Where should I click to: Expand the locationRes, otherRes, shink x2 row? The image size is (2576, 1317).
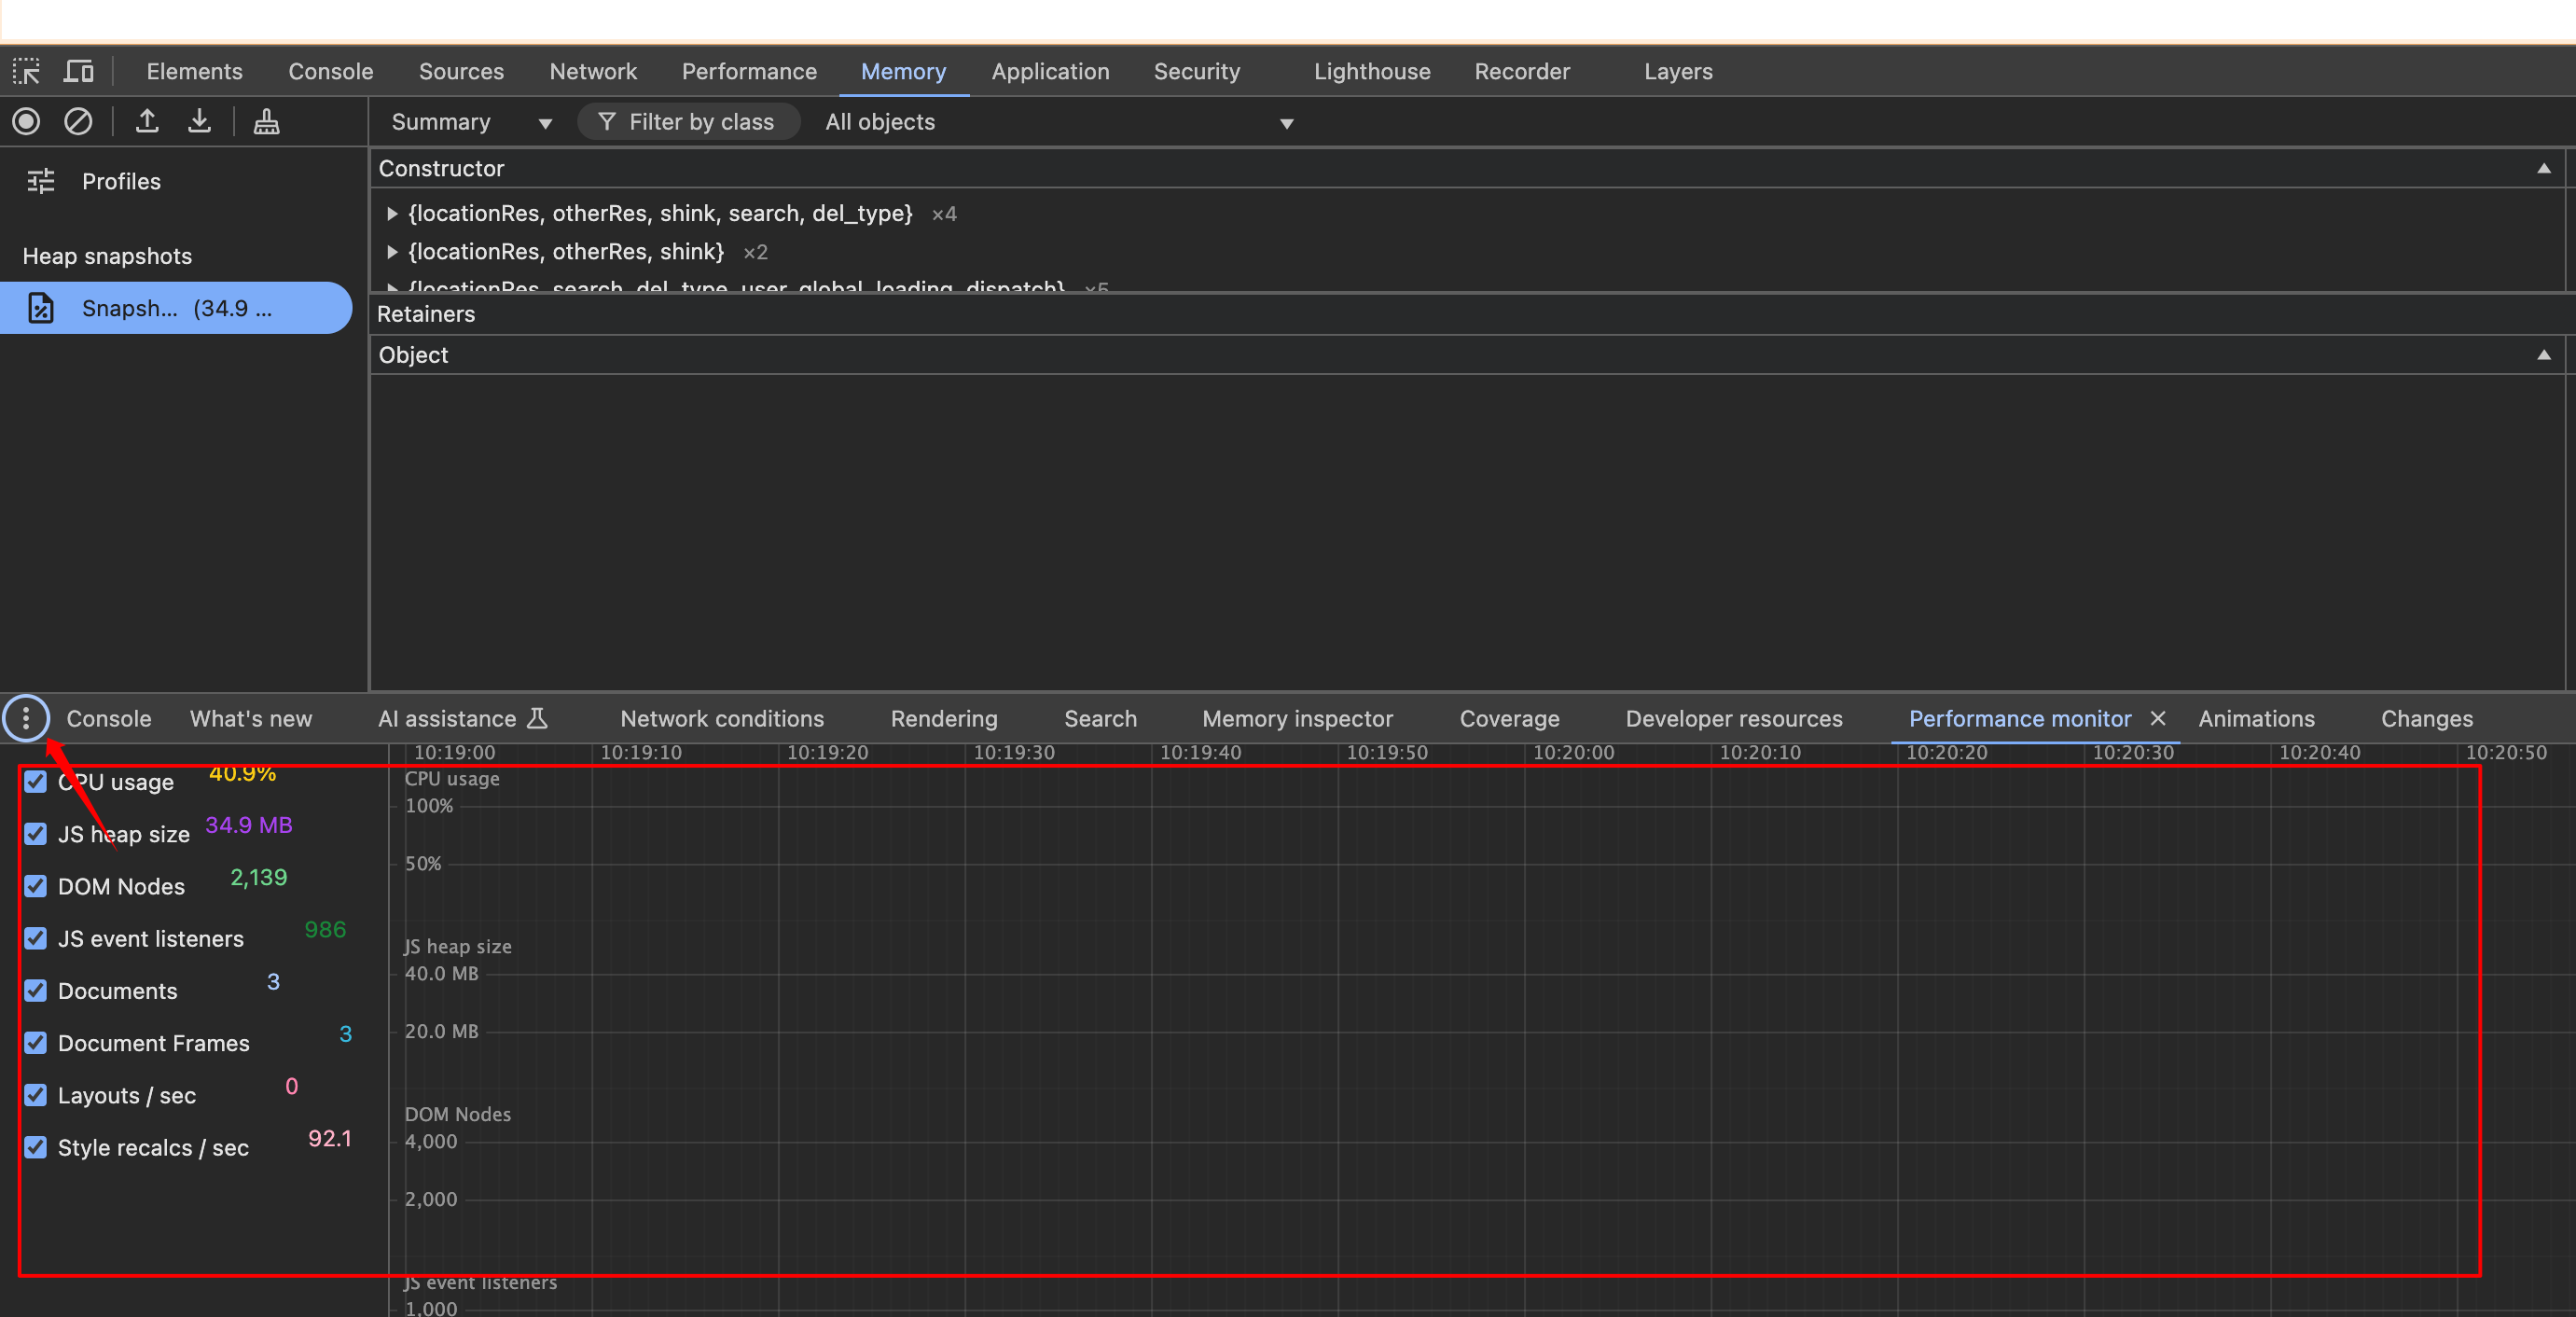[x=392, y=251]
